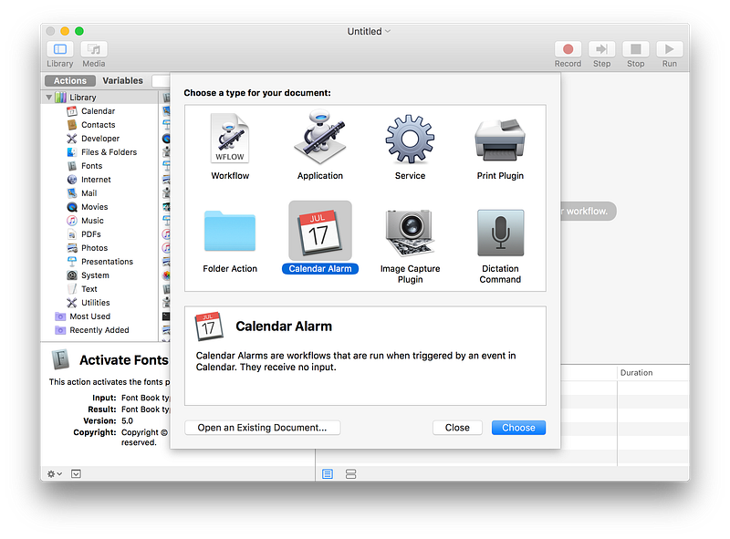
Task: Select the Print Plugin printer icon
Action: [x=500, y=140]
